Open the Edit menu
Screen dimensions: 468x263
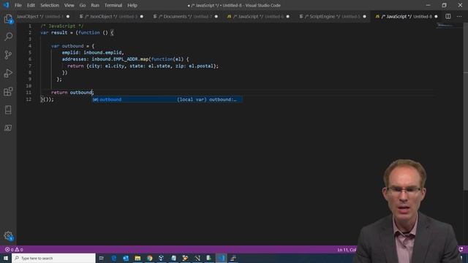[x=31, y=5]
